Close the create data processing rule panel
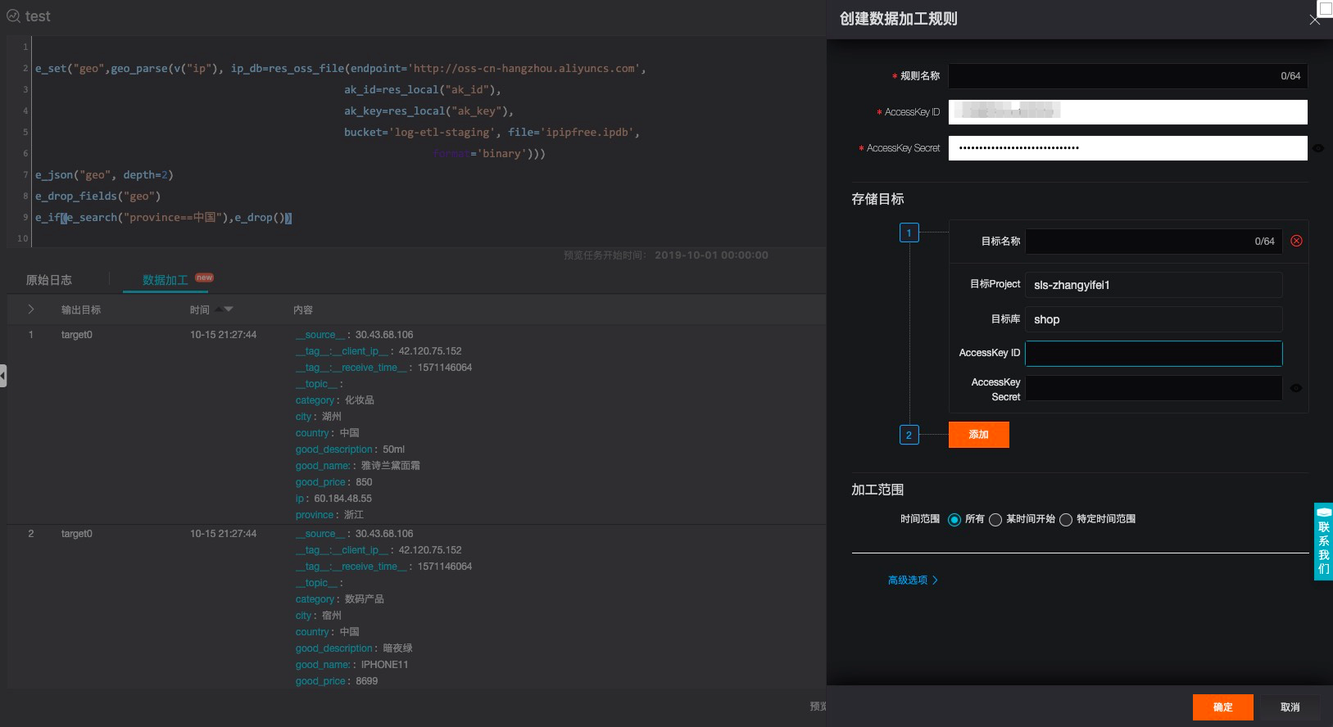 pyautogui.click(x=1314, y=20)
